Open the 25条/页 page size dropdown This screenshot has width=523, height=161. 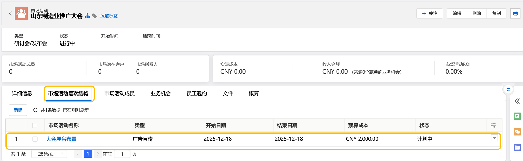coord(49,154)
